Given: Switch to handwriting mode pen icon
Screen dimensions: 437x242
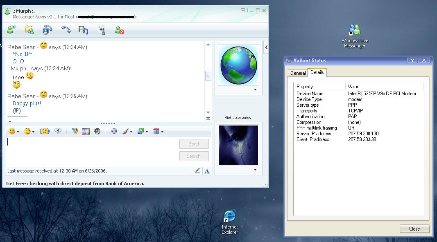Looking at the screenshot, I should [x=197, y=171].
